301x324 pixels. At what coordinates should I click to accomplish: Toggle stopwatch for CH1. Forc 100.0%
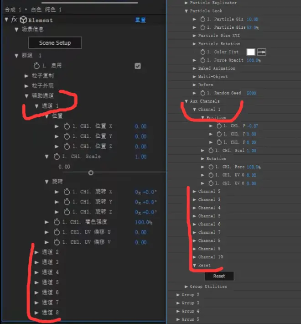pyautogui.click(x=211, y=167)
